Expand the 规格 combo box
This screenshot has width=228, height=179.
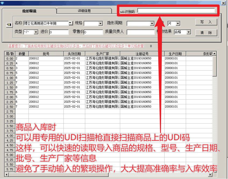coord(100,24)
